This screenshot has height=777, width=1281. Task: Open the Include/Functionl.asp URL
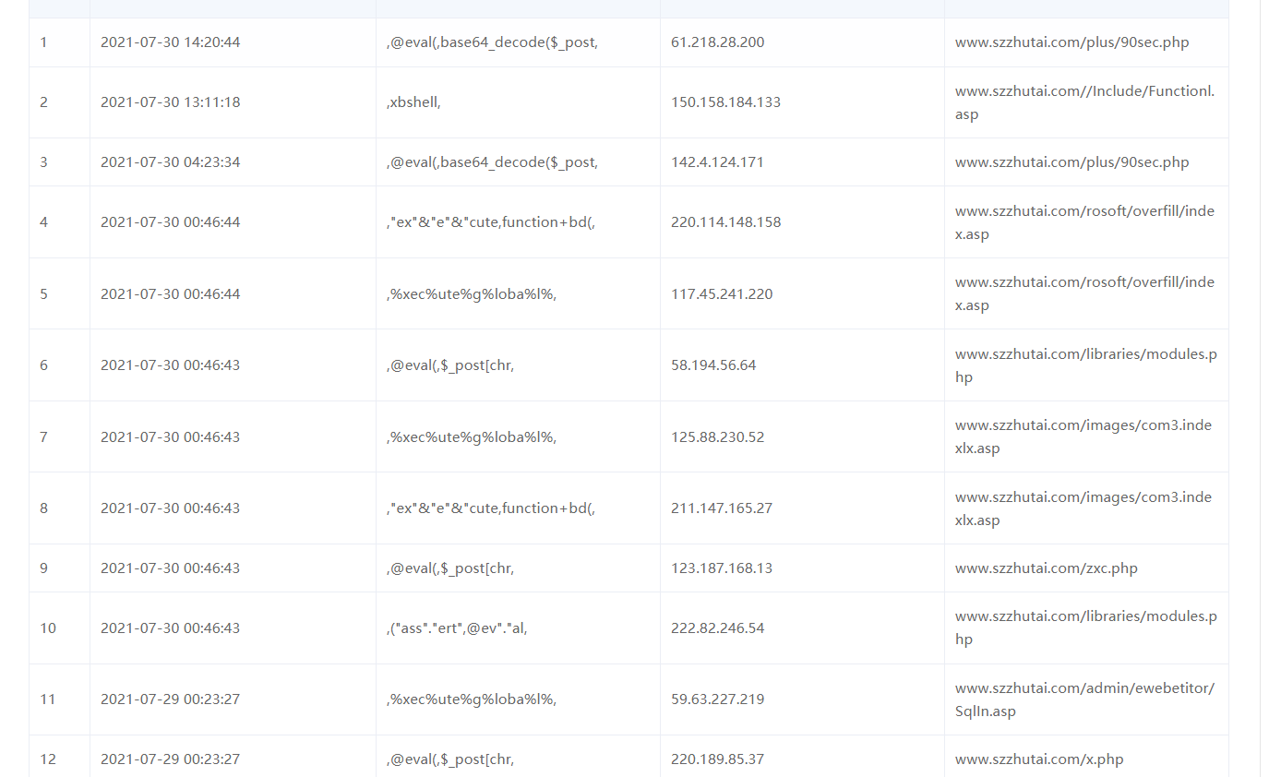coord(1084,102)
